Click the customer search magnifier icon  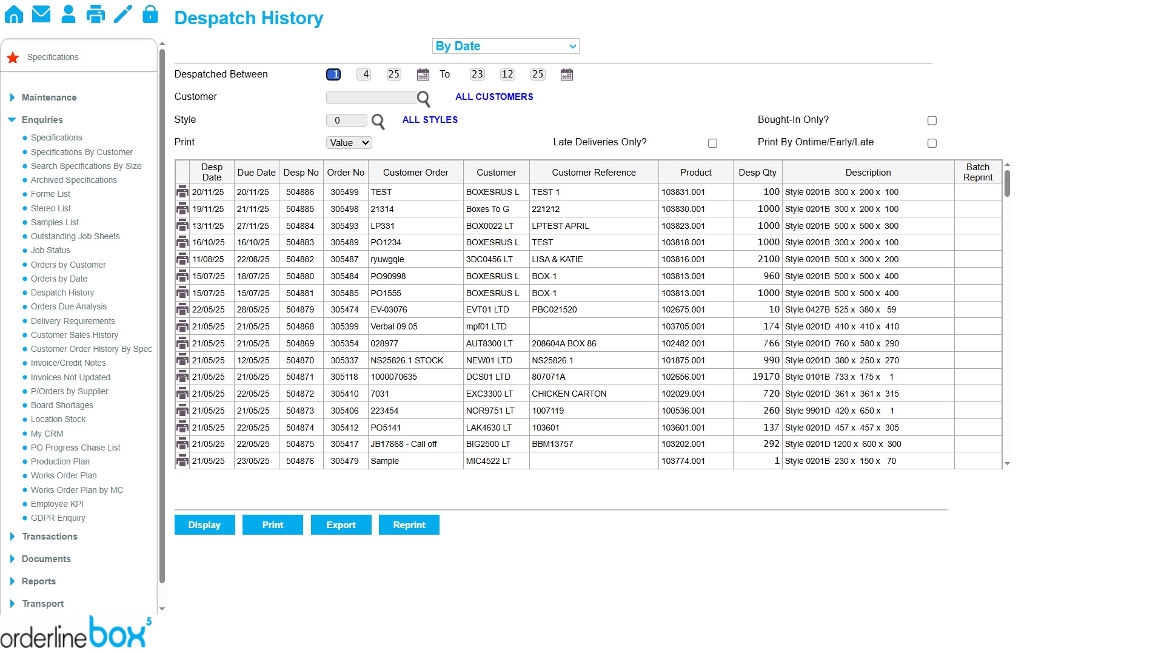423,98
